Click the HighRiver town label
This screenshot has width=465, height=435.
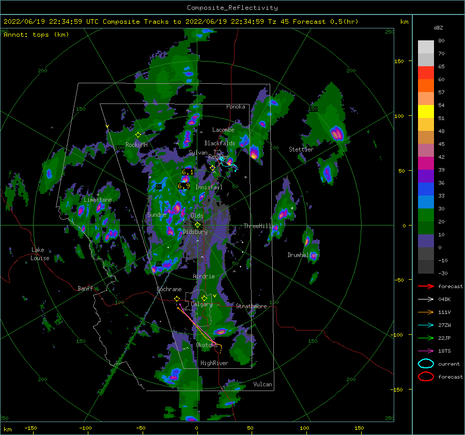tap(214, 363)
